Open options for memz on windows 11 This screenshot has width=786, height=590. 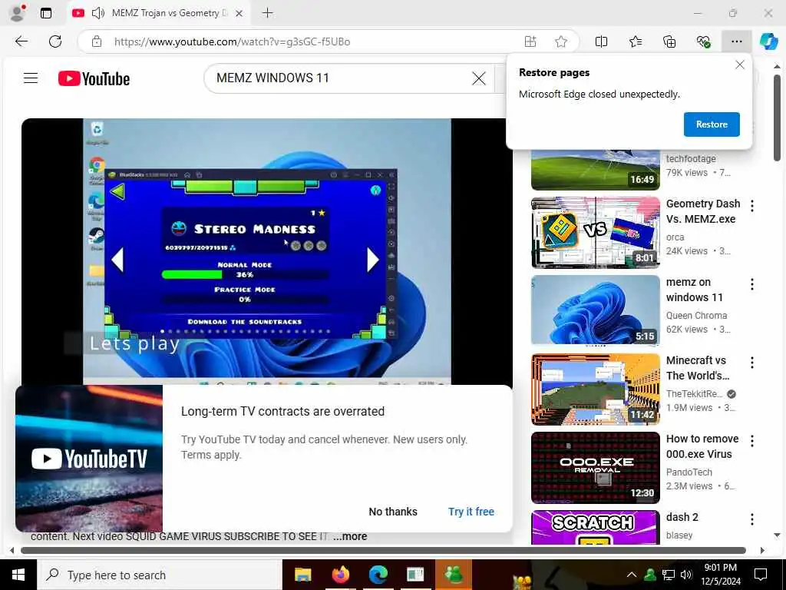(752, 284)
